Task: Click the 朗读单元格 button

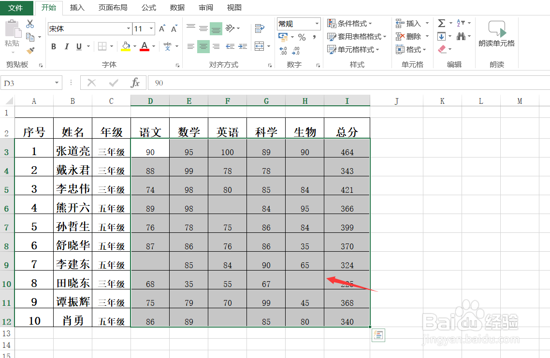Action: pyautogui.click(x=496, y=34)
